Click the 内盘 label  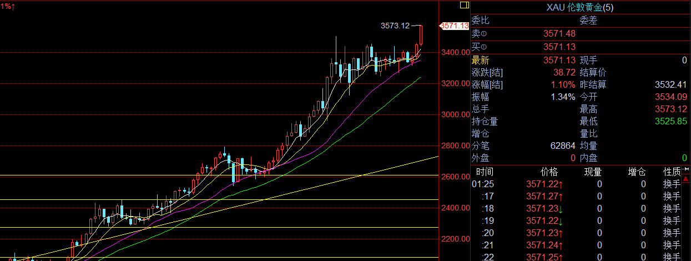coord(589,158)
